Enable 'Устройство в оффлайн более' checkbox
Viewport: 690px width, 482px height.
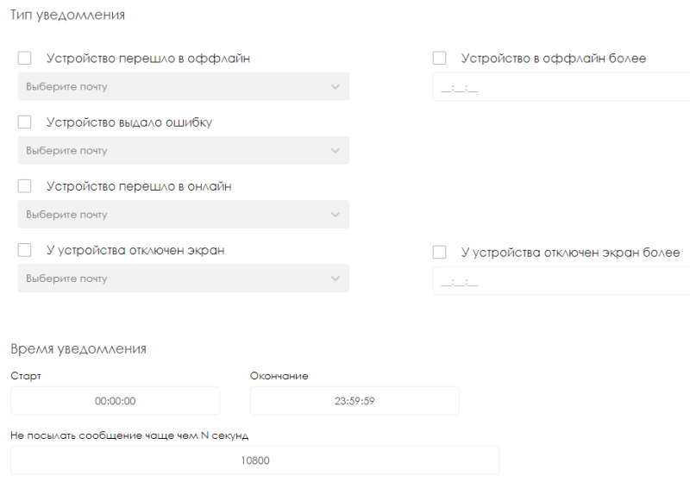(x=440, y=59)
